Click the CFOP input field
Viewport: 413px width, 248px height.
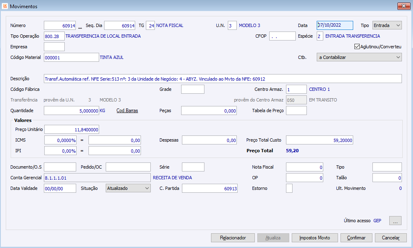pos(282,36)
